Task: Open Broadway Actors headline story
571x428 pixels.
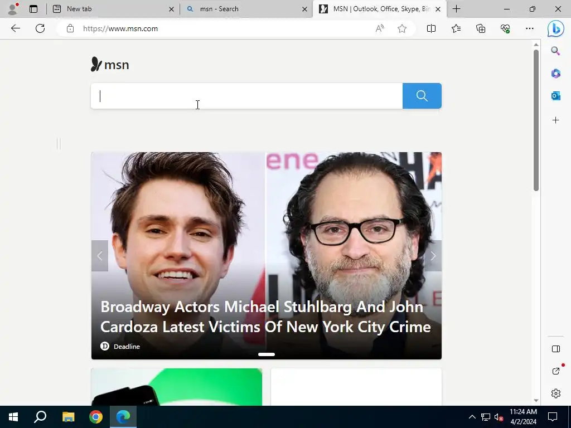Action: pyautogui.click(x=265, y=317)
